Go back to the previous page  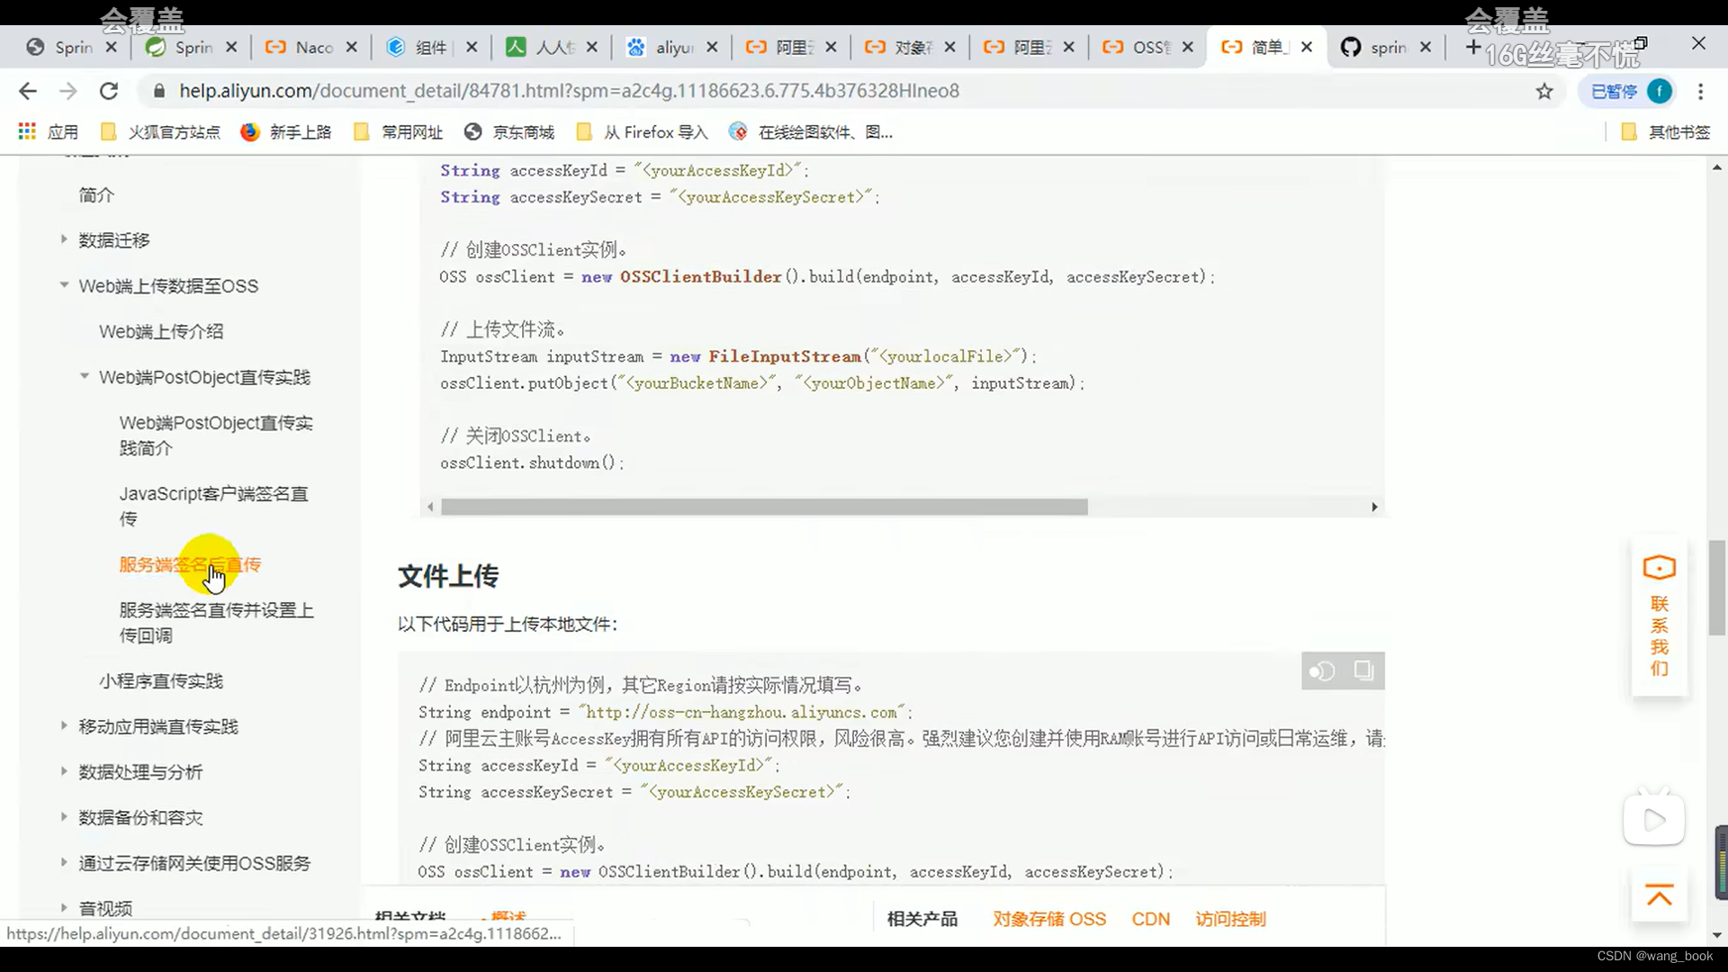28,91
